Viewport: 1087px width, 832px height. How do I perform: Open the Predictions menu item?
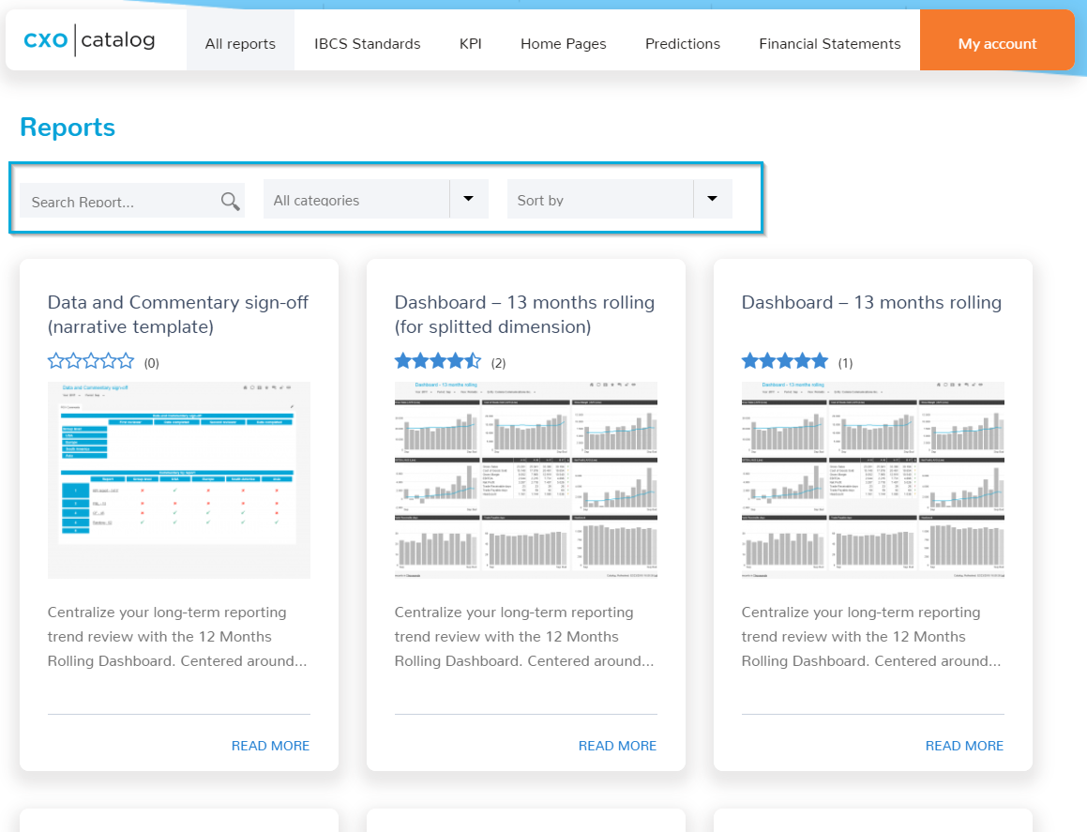pyautogui.click(x=683, y=44)
